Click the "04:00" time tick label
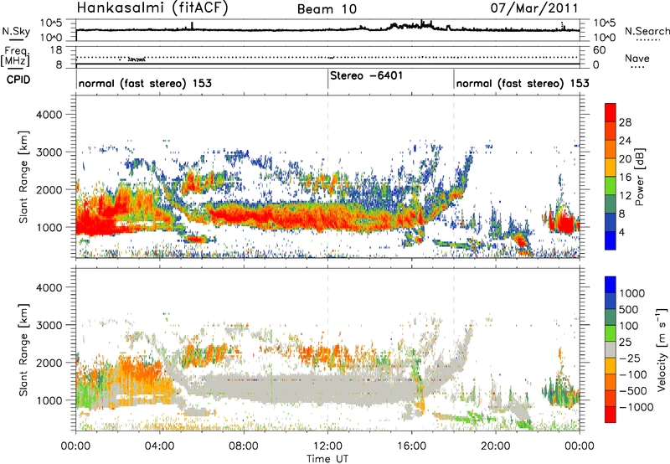Image resolution: width=670 pixels, height=464 pixels. pyautogui.click(x=160, y=446)
